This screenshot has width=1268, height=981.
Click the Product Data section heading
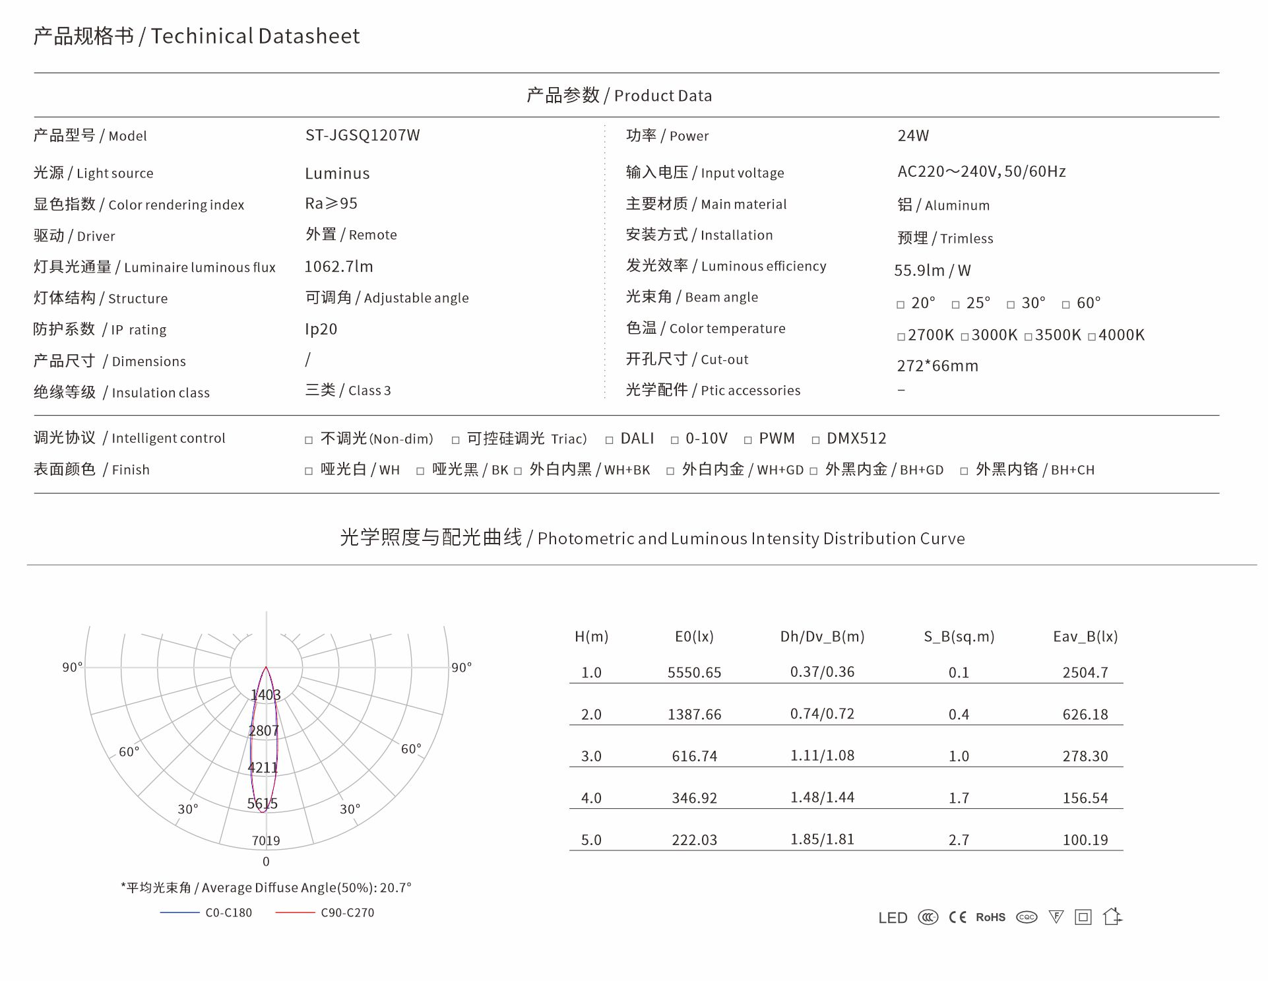(619, 96)
